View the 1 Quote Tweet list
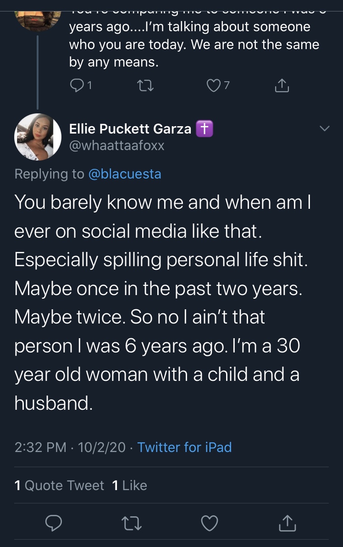343x547 pixels. click(x=59, y=485)
